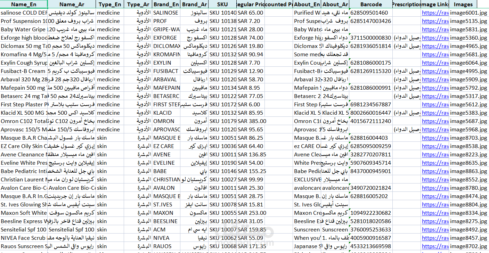
Task: Click the Type_En header cell
Action: click(x=110, y=4)
